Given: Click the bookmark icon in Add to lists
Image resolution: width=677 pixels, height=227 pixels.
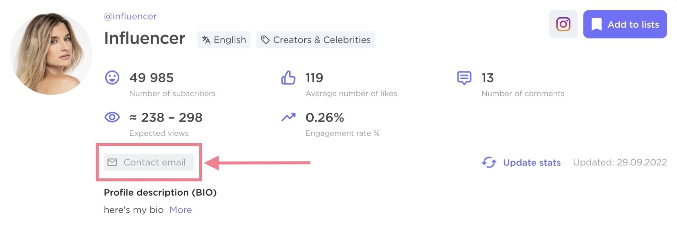Looking at the screenshot, I should coord(596,24).
